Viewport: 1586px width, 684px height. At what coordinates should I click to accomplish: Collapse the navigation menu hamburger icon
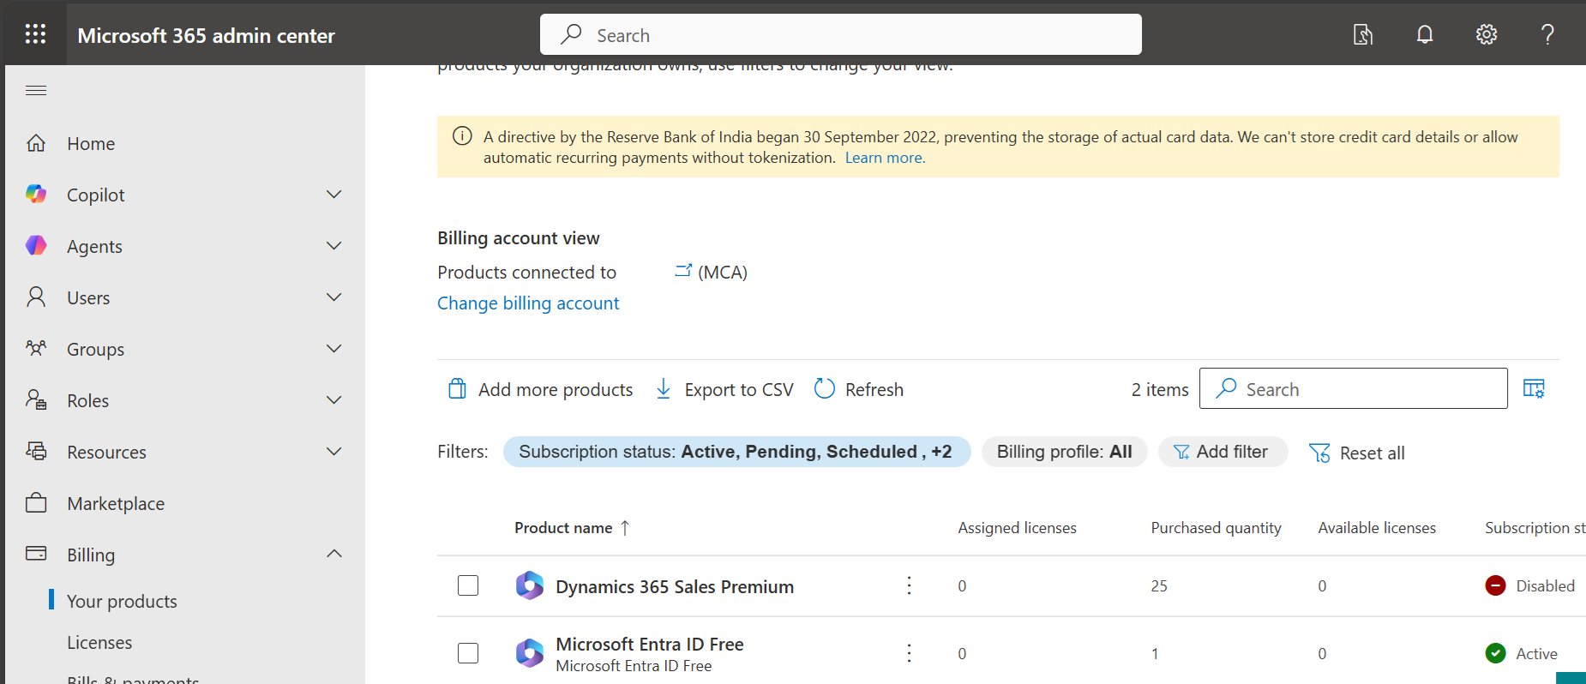point(36,90)
